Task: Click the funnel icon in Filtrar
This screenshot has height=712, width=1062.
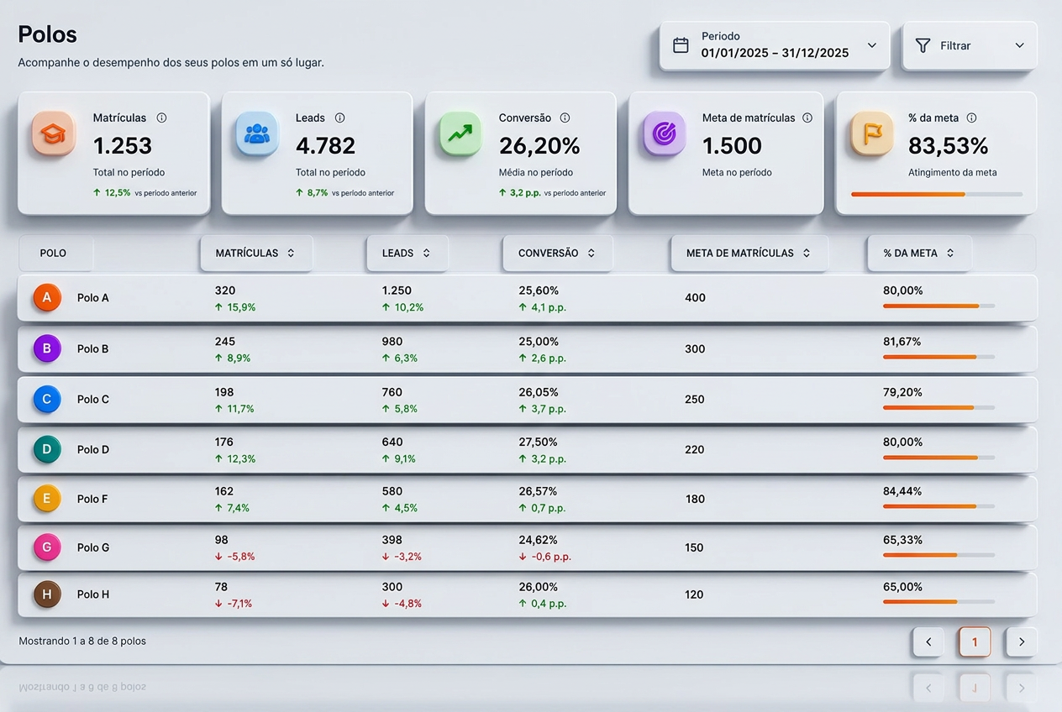Action: [923, 45]
